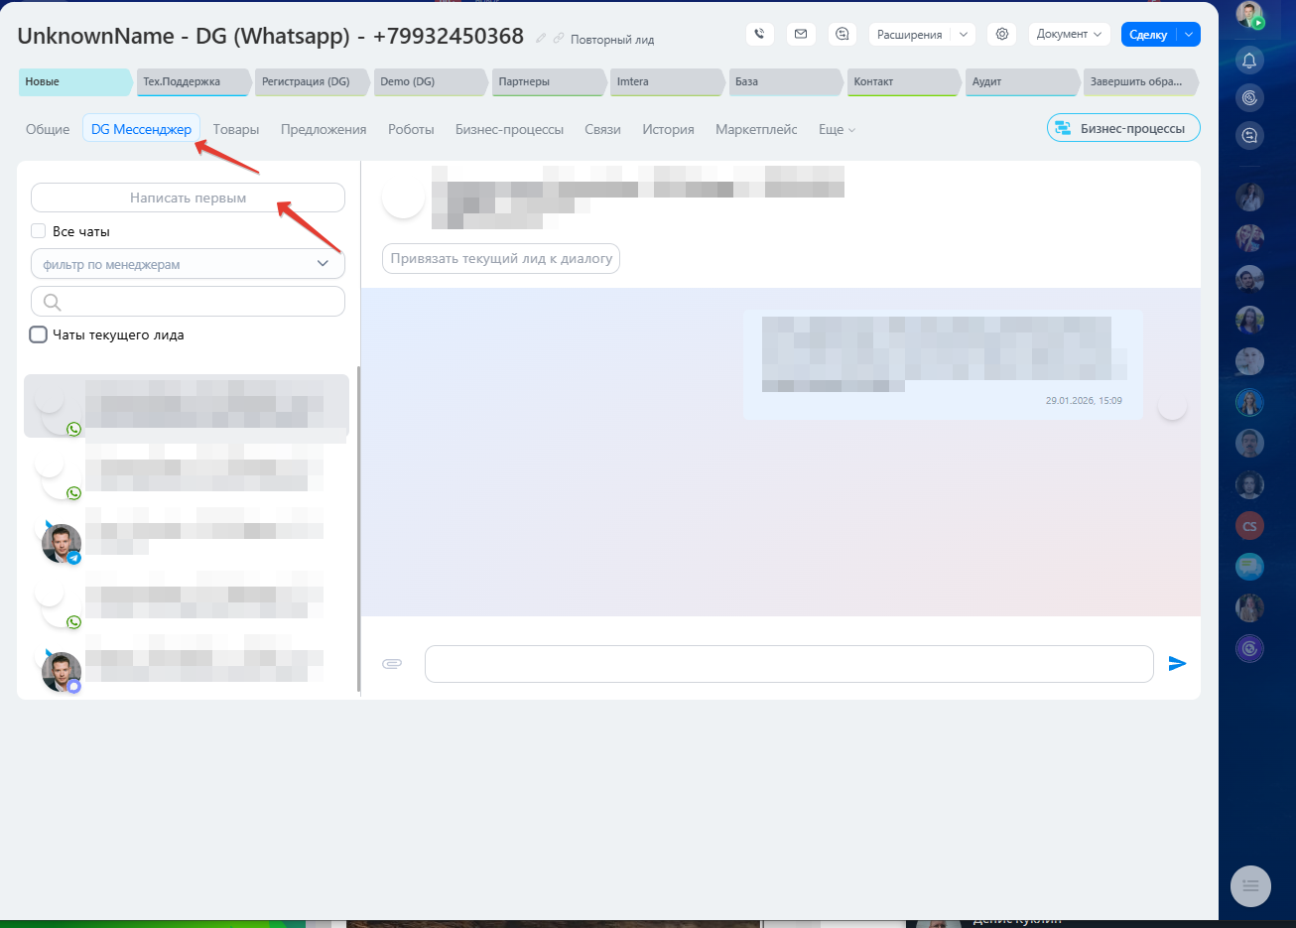Click the paperclip attachment icon
The width and height of the screenshot is (1296, 928).
[x=392, y=663]
